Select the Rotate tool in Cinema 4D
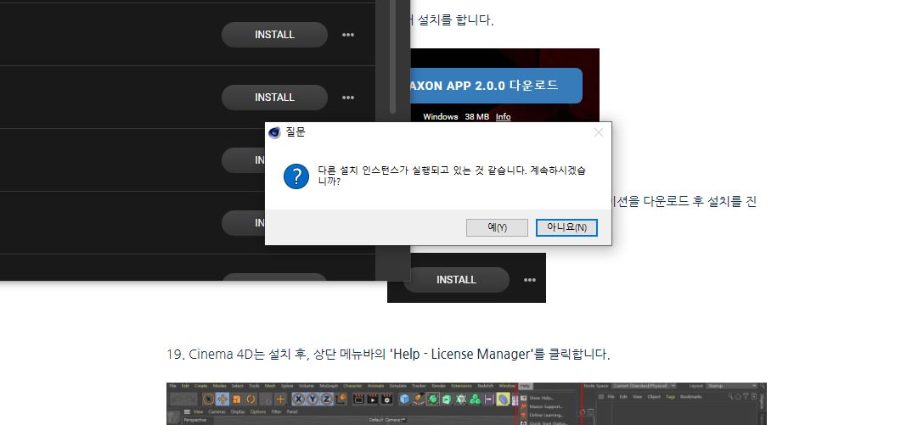 click(251, 399)
